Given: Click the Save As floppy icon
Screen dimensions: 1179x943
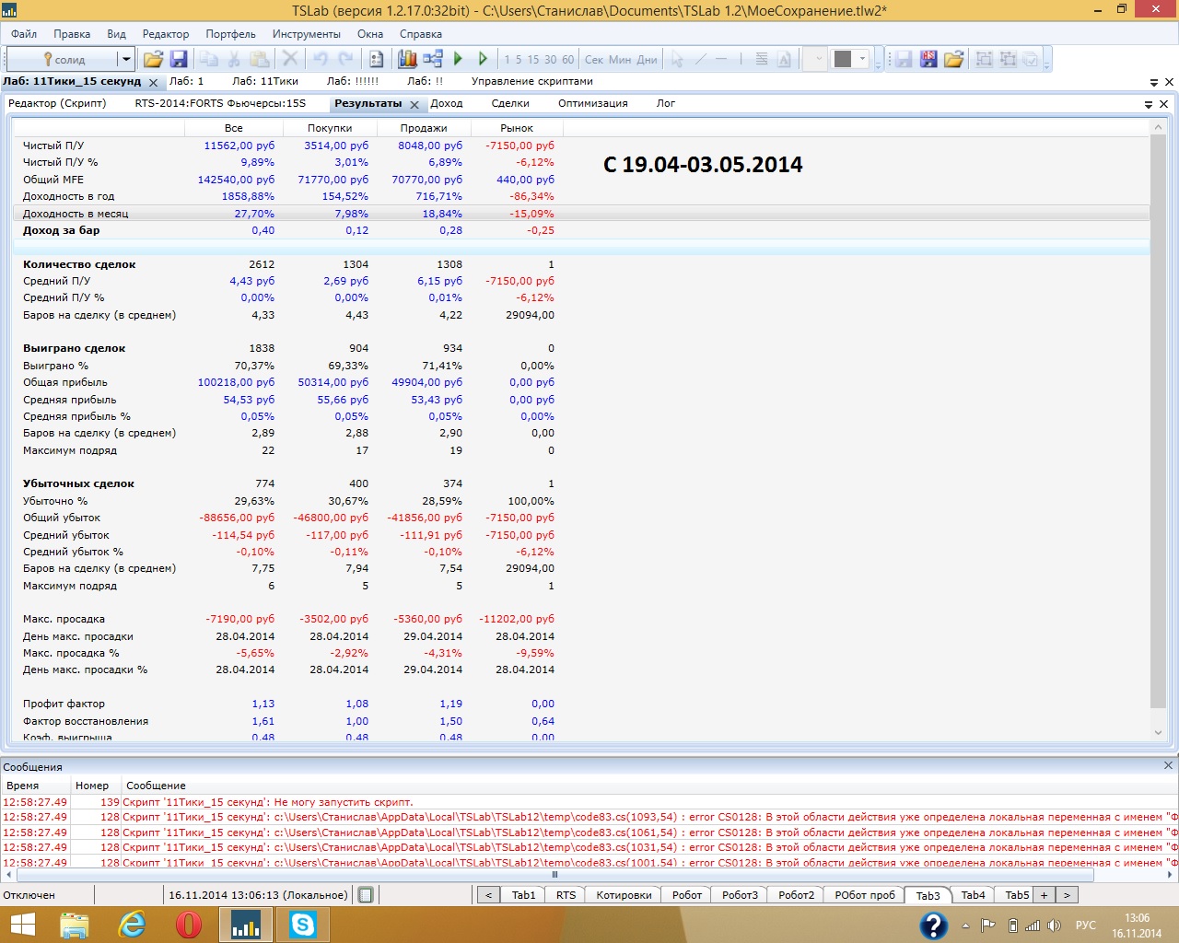Looking at the screenshot, I should [x=928, y=60].
